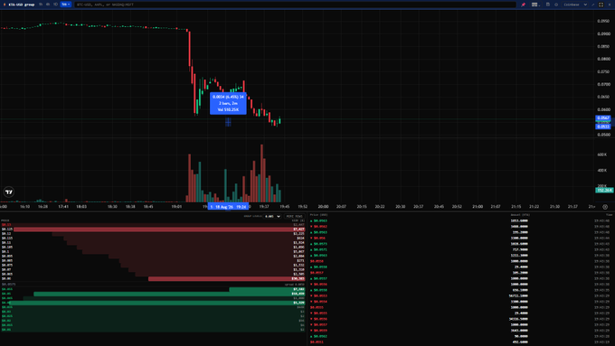
Task: Open the active 1m timeframe dropdown
Action: pyautogui.click(x=65, y=5)
